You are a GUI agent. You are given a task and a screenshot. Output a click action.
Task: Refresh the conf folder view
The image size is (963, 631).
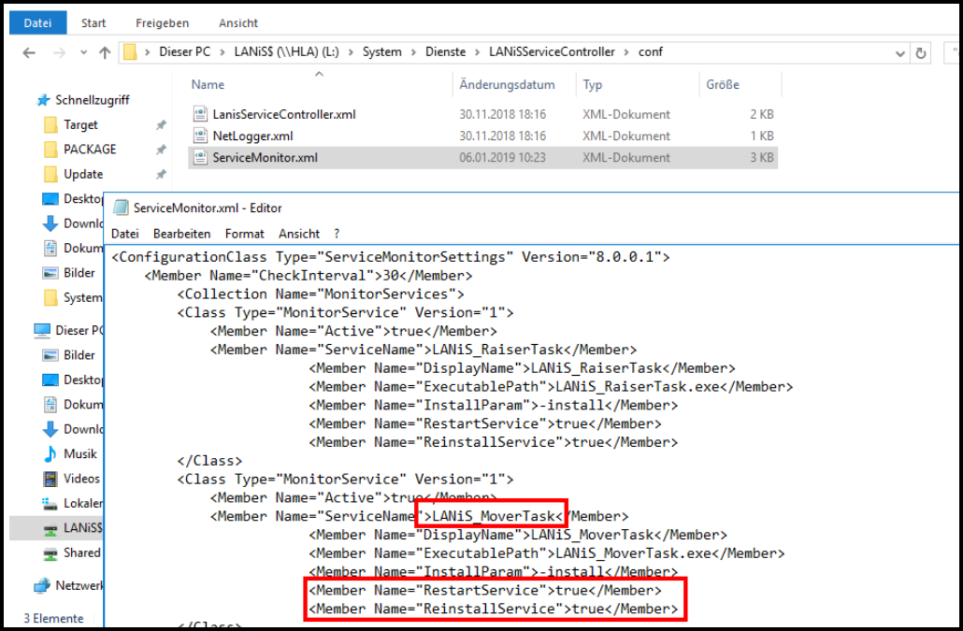921,53
